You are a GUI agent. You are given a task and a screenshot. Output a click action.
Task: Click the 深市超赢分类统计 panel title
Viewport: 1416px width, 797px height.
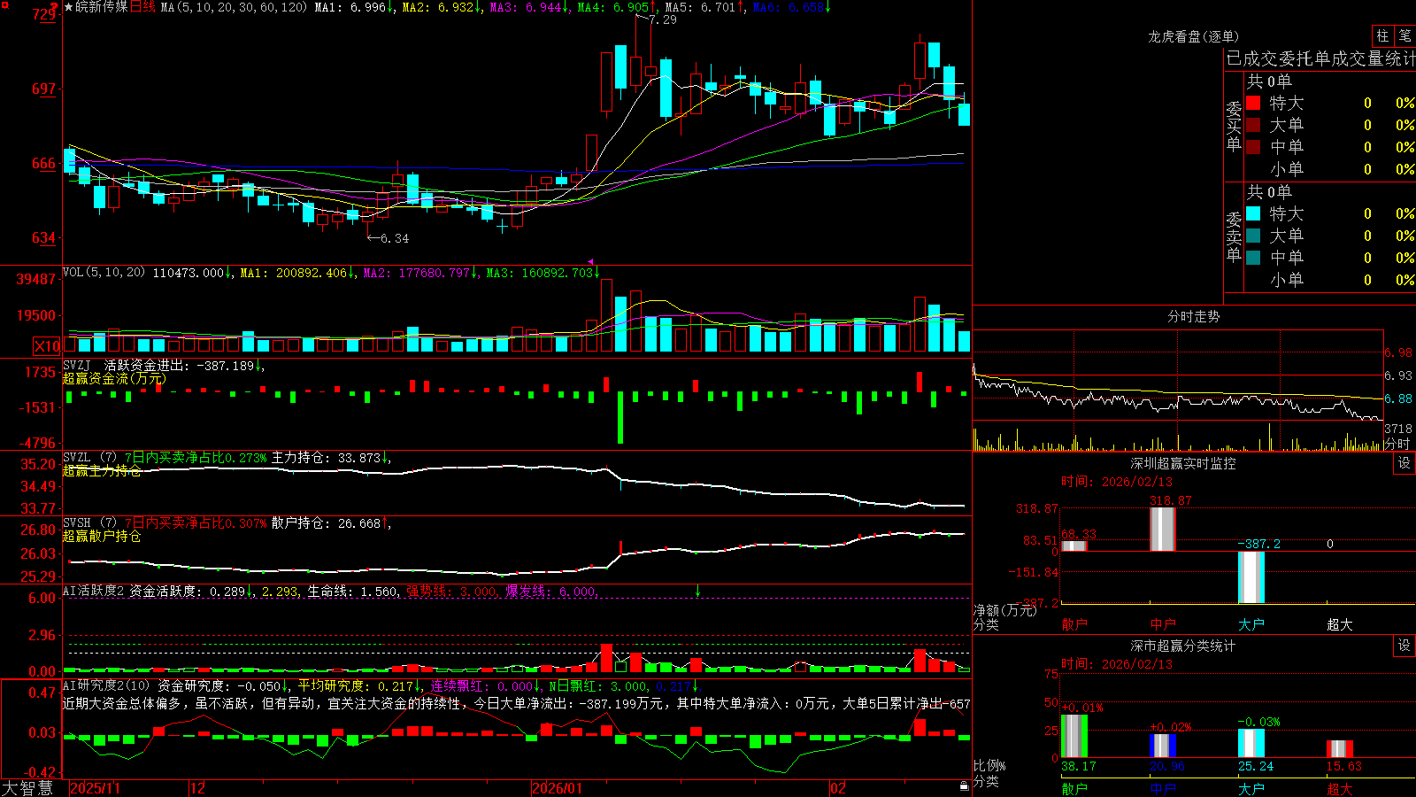coord(1183,646)
